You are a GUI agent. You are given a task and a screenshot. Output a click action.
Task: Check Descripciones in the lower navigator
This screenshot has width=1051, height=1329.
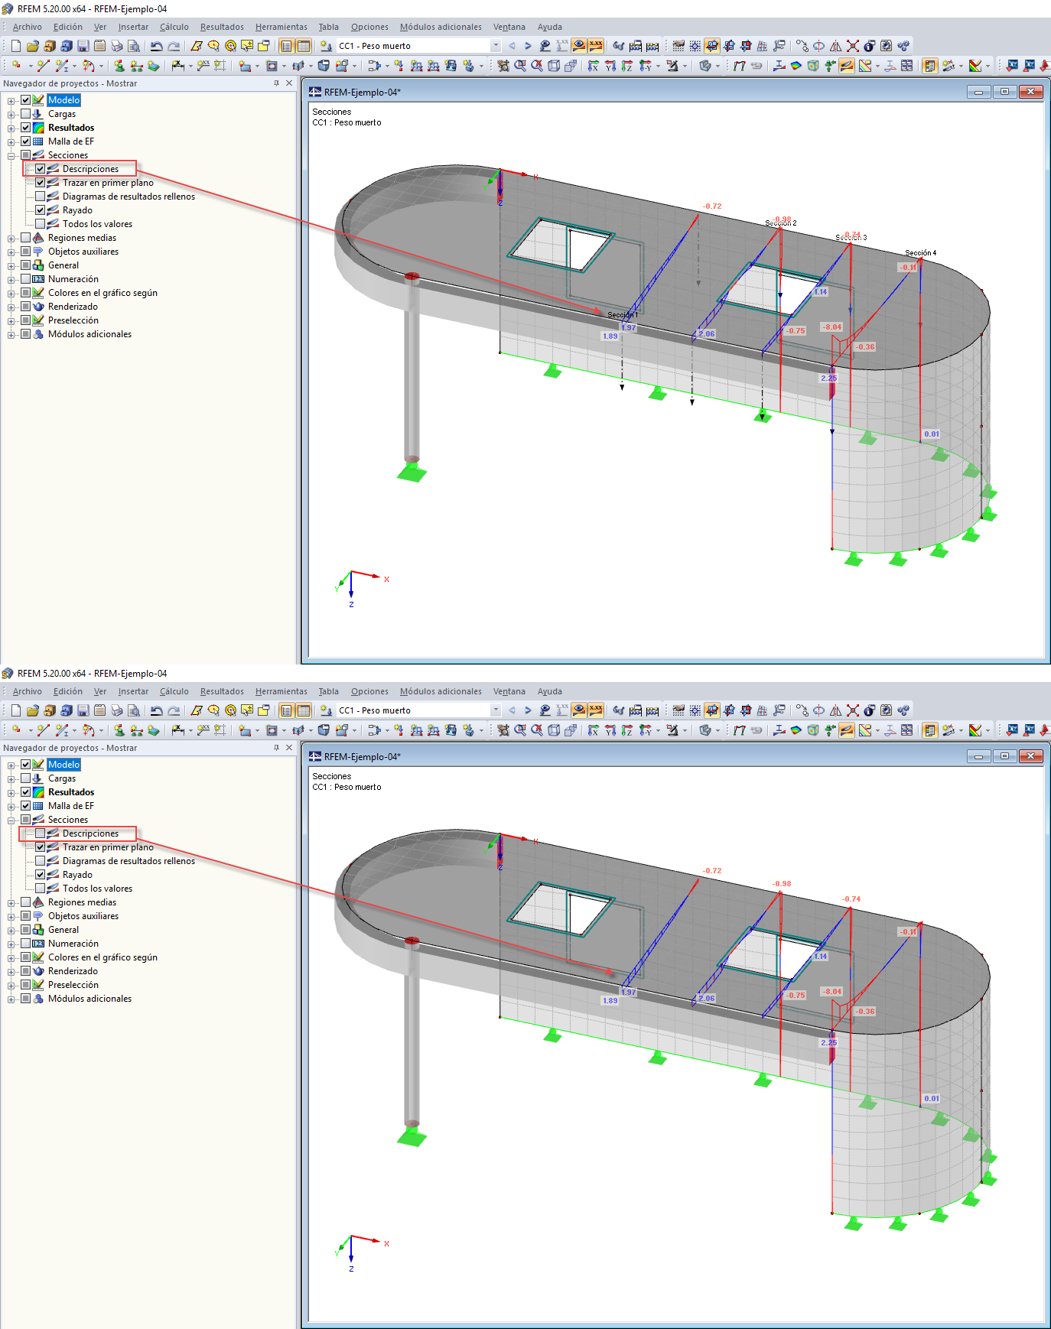point(41,833)
